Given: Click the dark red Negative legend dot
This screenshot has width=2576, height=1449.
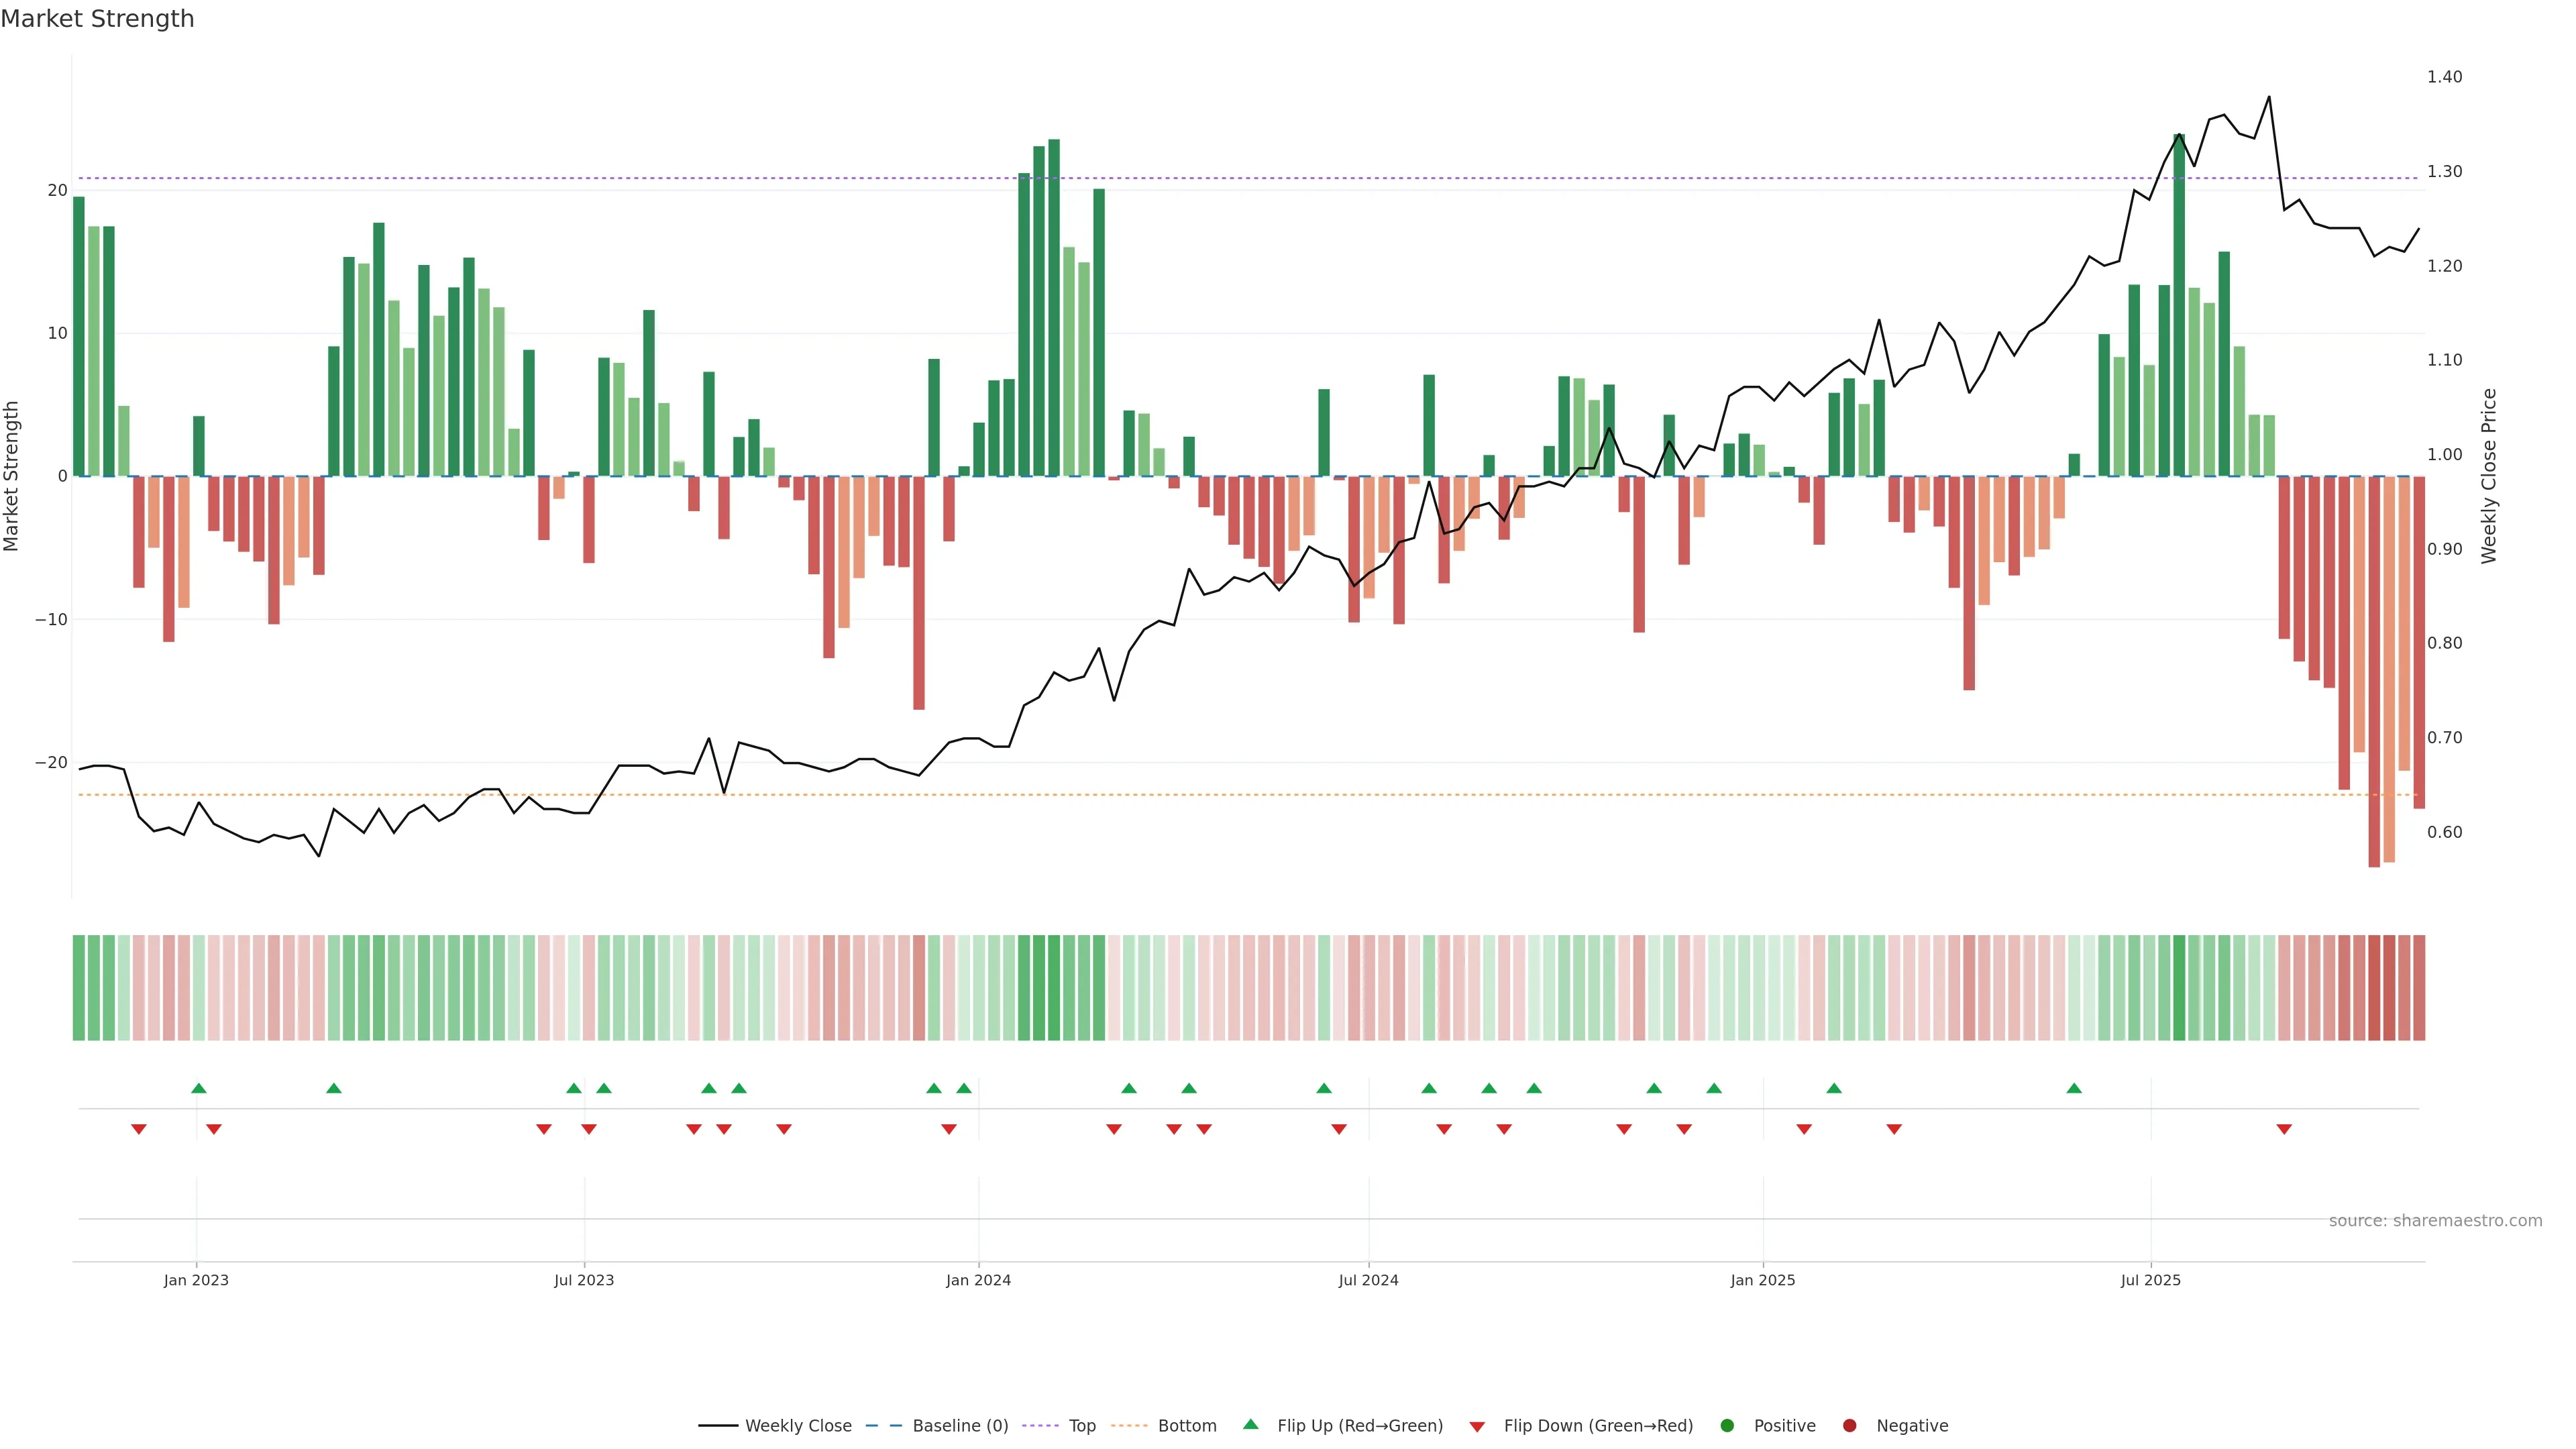Looking at the screenshot, I should [x=1849, y=1426].
